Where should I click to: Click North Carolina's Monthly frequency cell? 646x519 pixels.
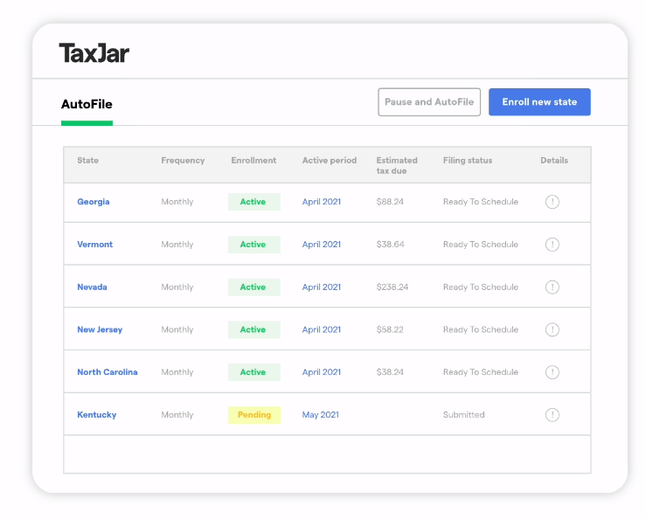177,372
